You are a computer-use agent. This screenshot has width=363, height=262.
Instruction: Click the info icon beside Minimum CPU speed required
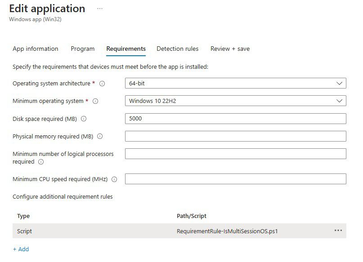(113, 178)
